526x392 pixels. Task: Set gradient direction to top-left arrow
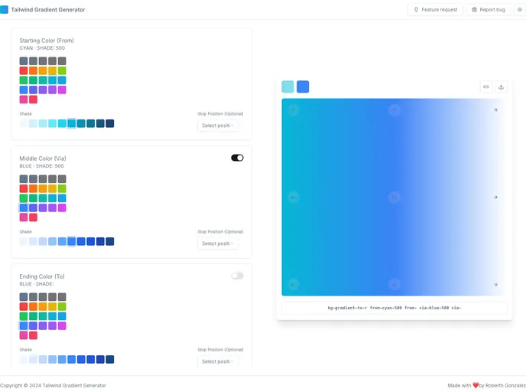point(293,109)
